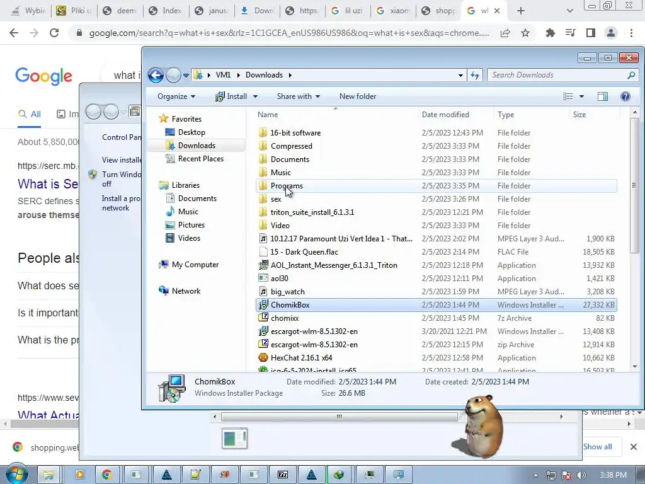Select the 15 - Dark Queen.flac file

(304, 252)
